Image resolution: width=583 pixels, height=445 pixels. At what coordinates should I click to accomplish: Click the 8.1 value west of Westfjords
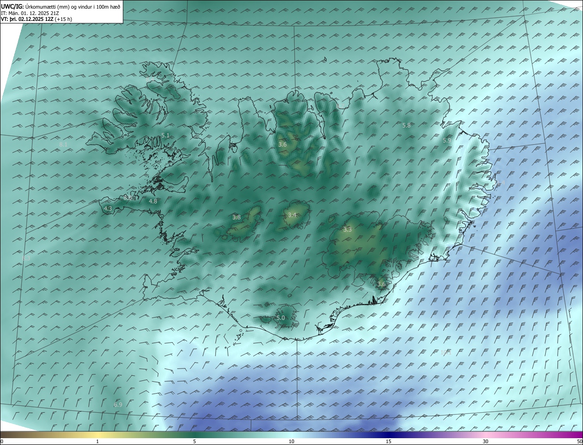coord(63,144)
